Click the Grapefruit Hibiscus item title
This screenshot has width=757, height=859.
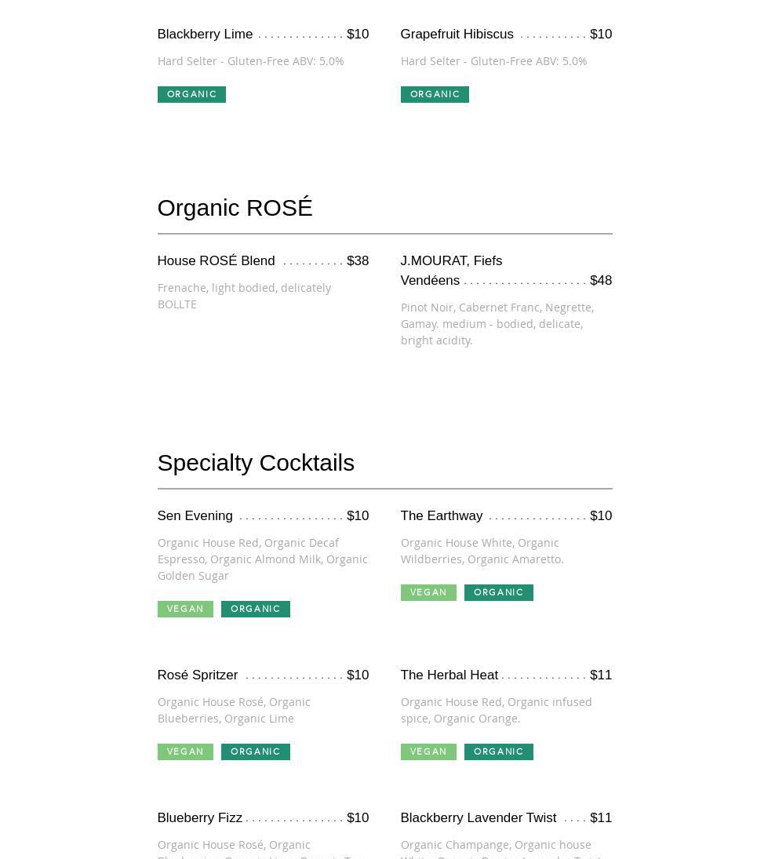coord(457,35)
